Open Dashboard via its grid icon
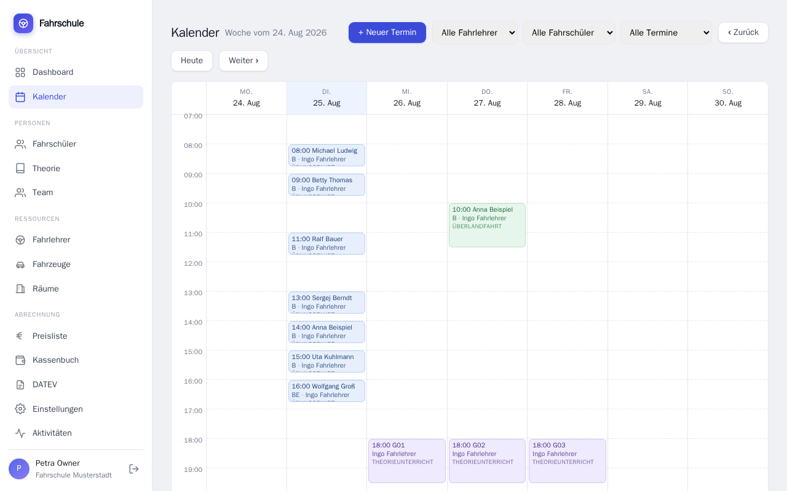 20,72
